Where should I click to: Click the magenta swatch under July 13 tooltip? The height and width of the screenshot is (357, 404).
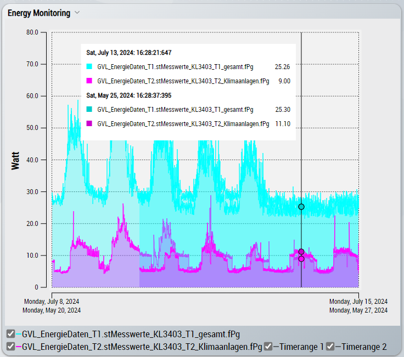pyautogui.click(x=89, y=81)
